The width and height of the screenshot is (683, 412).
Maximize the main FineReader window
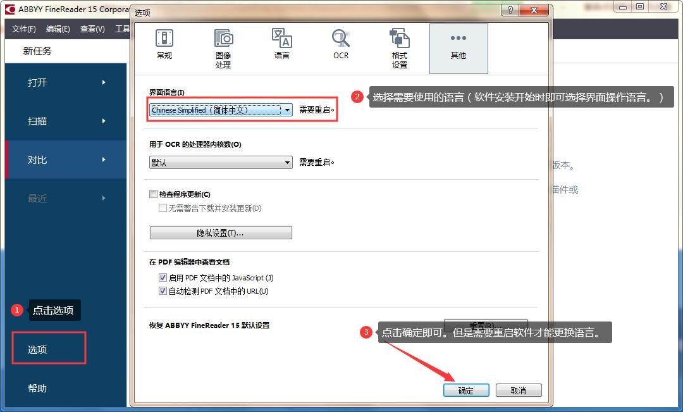click(640, 6)
